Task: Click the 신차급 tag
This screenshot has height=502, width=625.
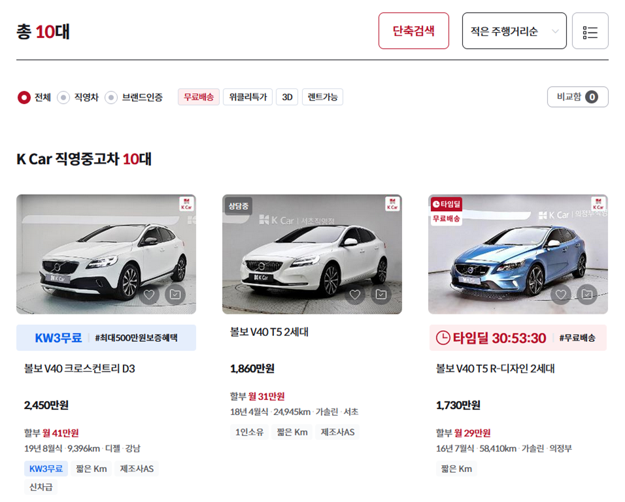Action: click(x=41, y=487)
